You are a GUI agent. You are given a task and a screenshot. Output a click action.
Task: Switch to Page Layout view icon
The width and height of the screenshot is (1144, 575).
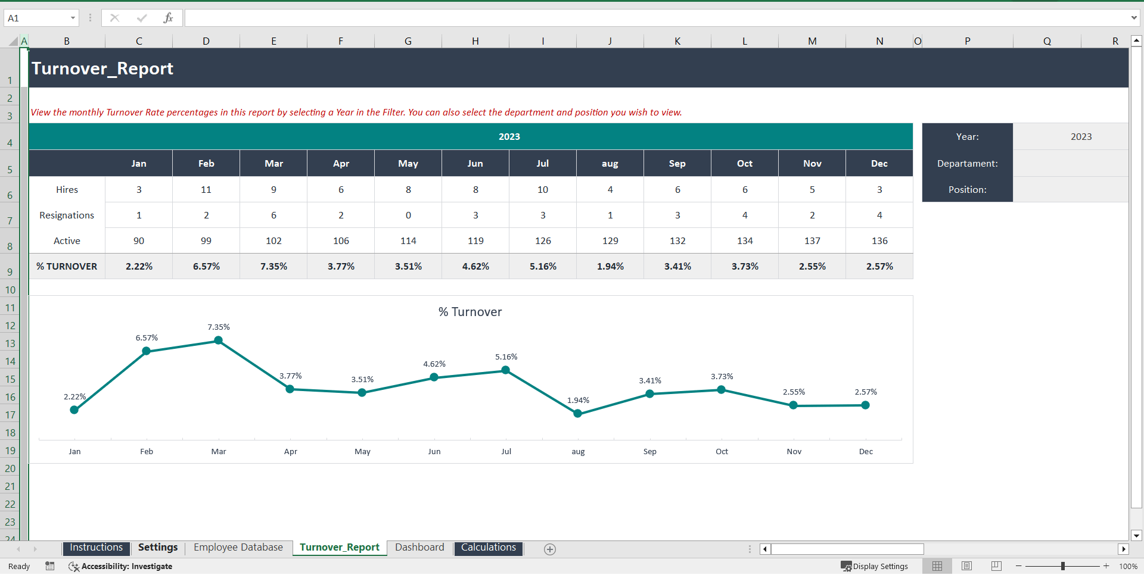click(966, 566)
